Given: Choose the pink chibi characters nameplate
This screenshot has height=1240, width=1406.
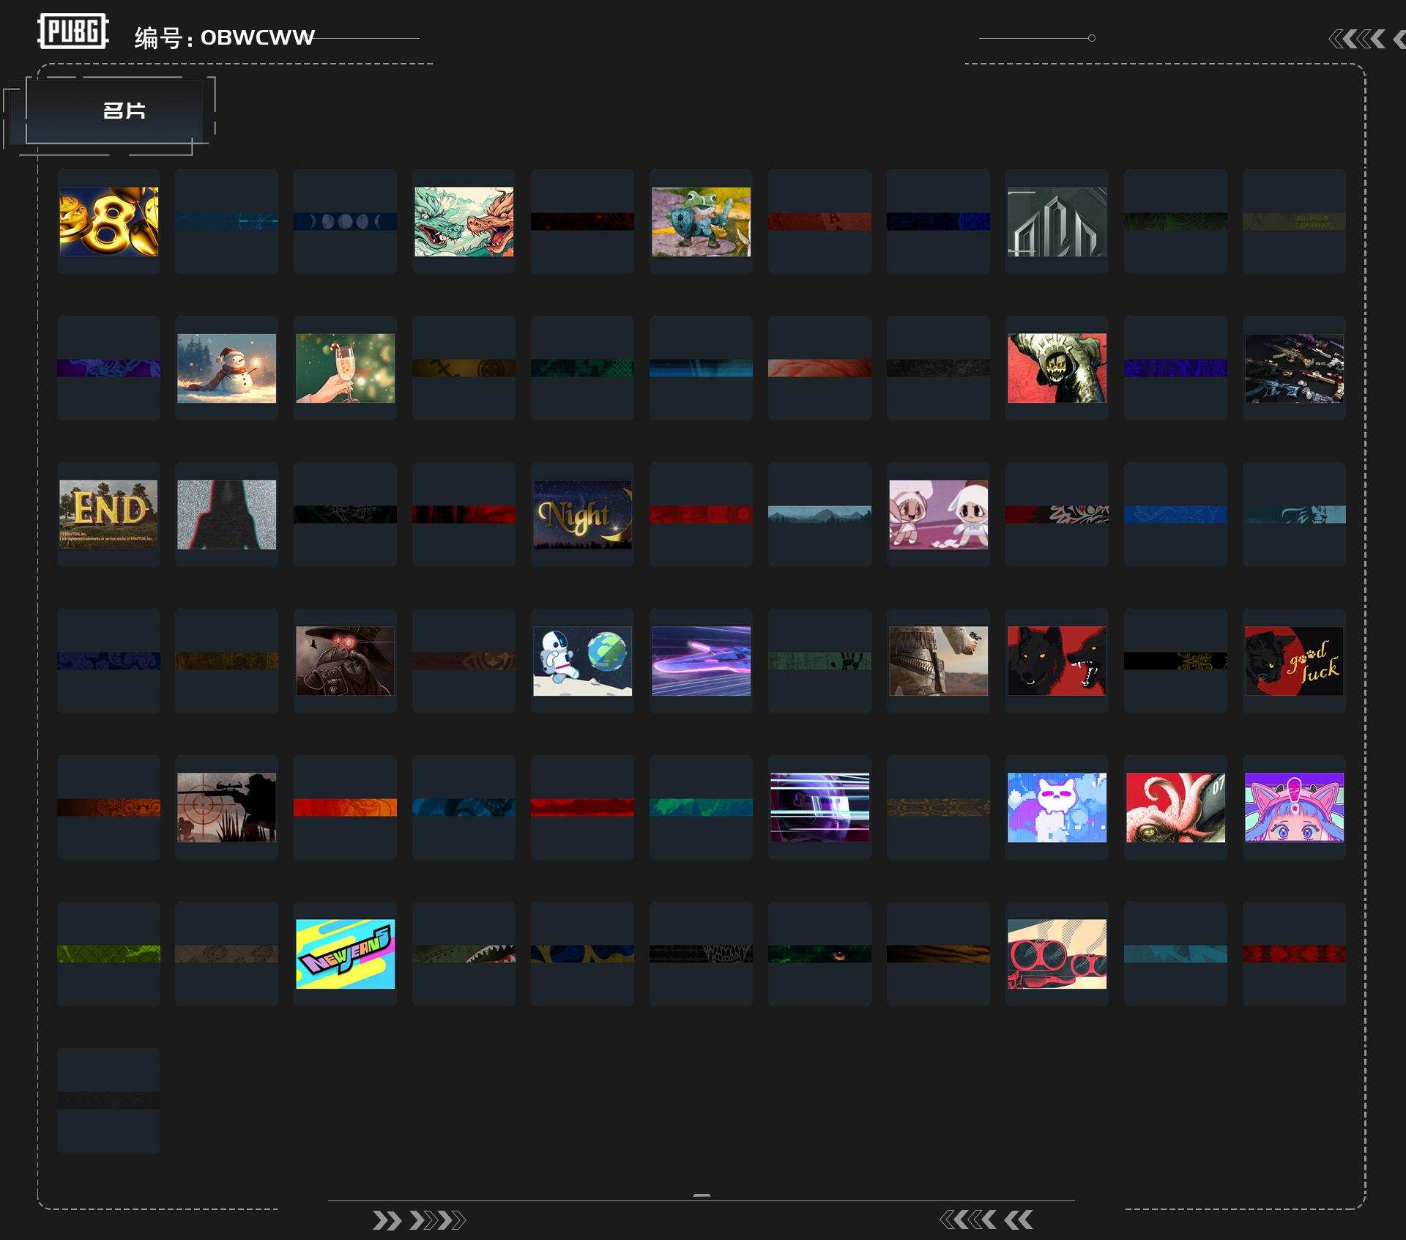Looking at the screenshot, I should point(938,515).
